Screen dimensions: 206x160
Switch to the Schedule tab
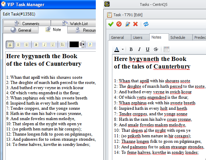pos(178,38)
